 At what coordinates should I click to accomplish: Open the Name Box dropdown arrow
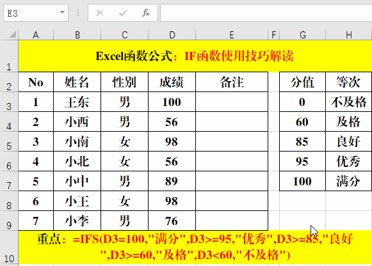point(62,12)
